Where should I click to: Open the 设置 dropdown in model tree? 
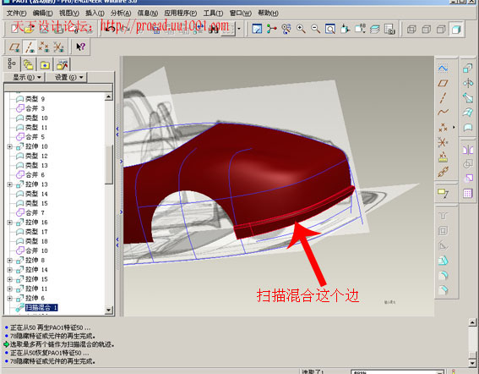[x=68, y=78]
